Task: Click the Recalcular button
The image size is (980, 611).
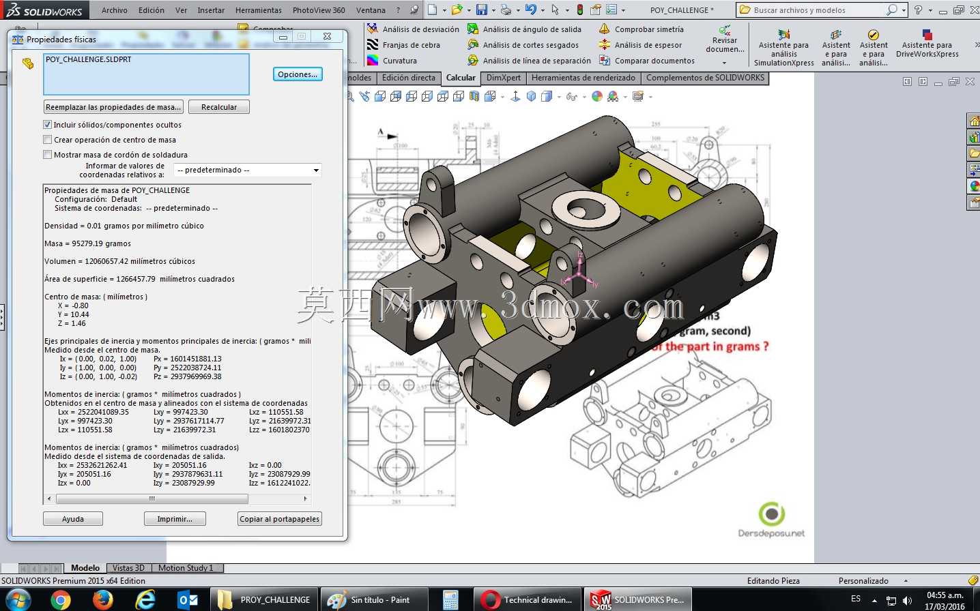Action: click(x=219, y=107)
